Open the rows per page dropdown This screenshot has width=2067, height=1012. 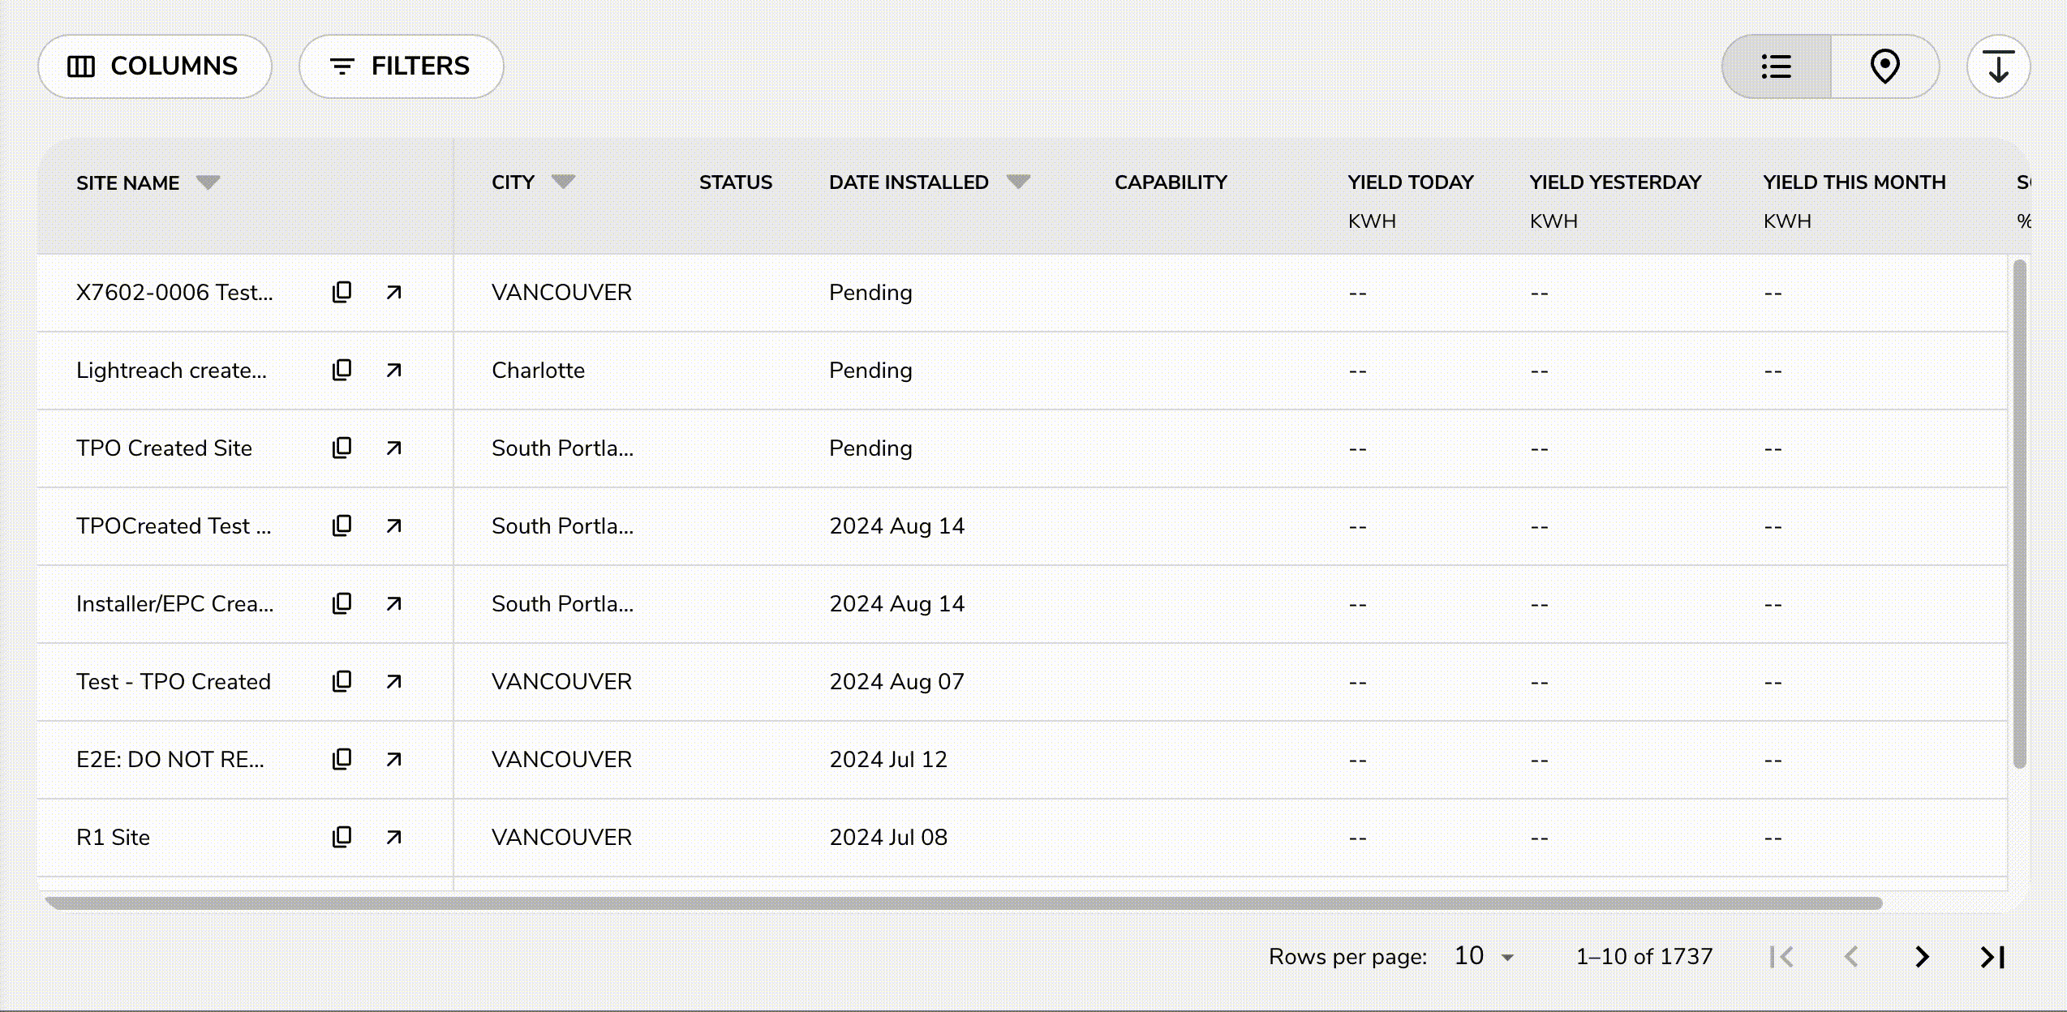coord(1485,956)
